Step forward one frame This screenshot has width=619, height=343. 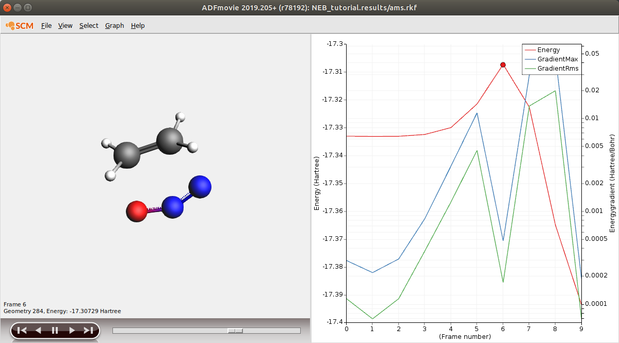tap(72, 331)
